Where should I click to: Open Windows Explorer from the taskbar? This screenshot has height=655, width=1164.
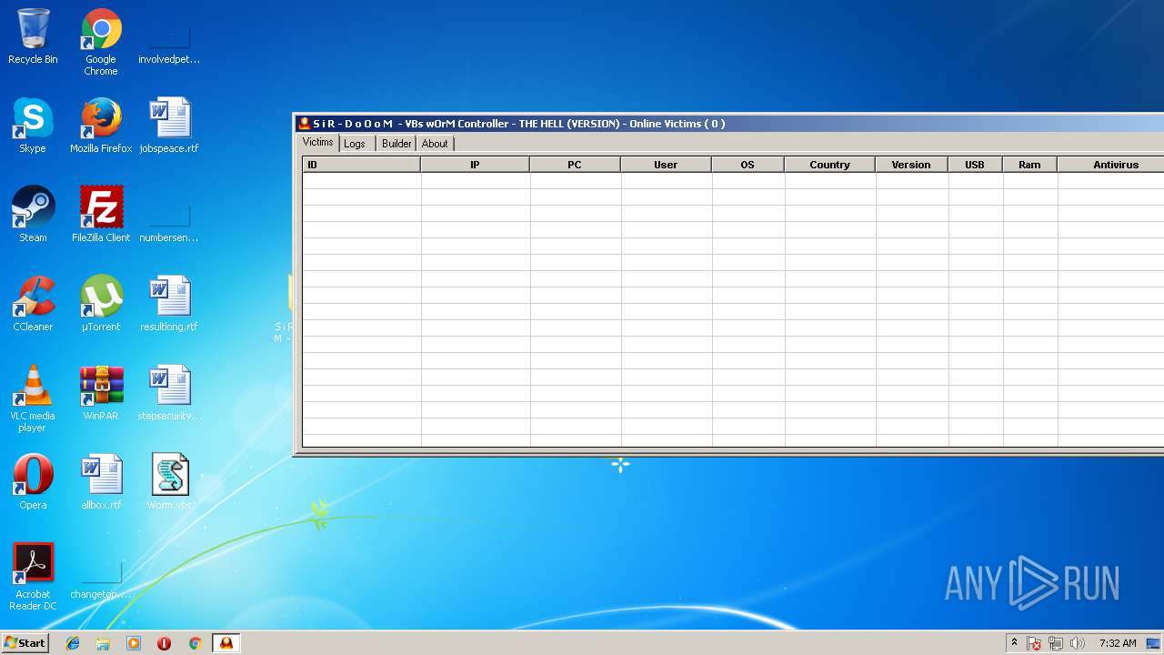[103, 643]
